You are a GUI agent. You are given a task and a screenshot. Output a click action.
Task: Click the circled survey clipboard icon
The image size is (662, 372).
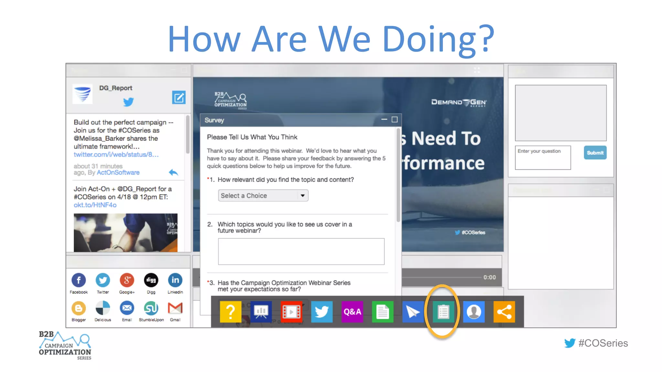[443, 312]
